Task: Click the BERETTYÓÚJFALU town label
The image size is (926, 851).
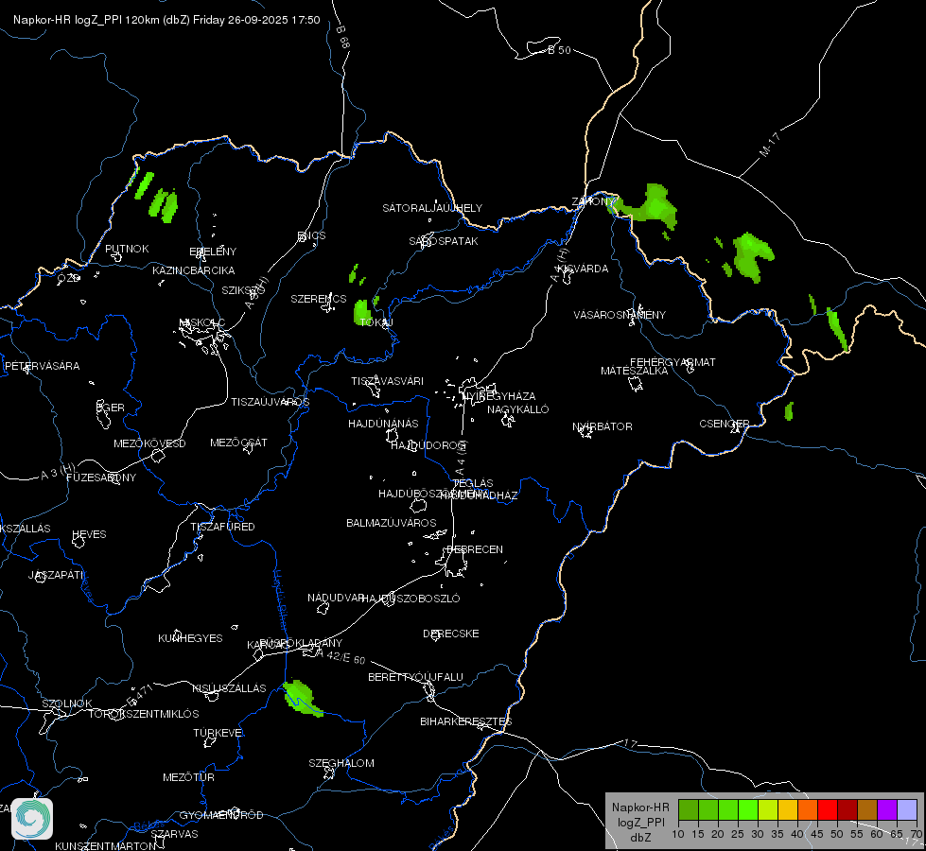Action: point(416,677)
